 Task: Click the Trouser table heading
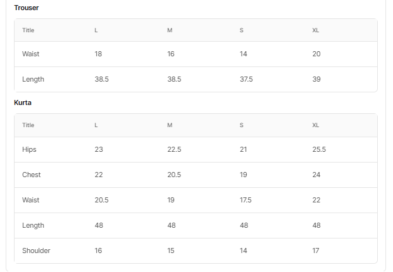click(x=27, y=8)
